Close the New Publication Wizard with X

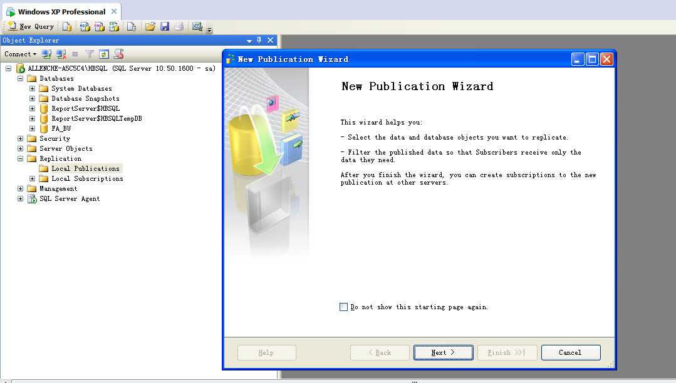606,59
